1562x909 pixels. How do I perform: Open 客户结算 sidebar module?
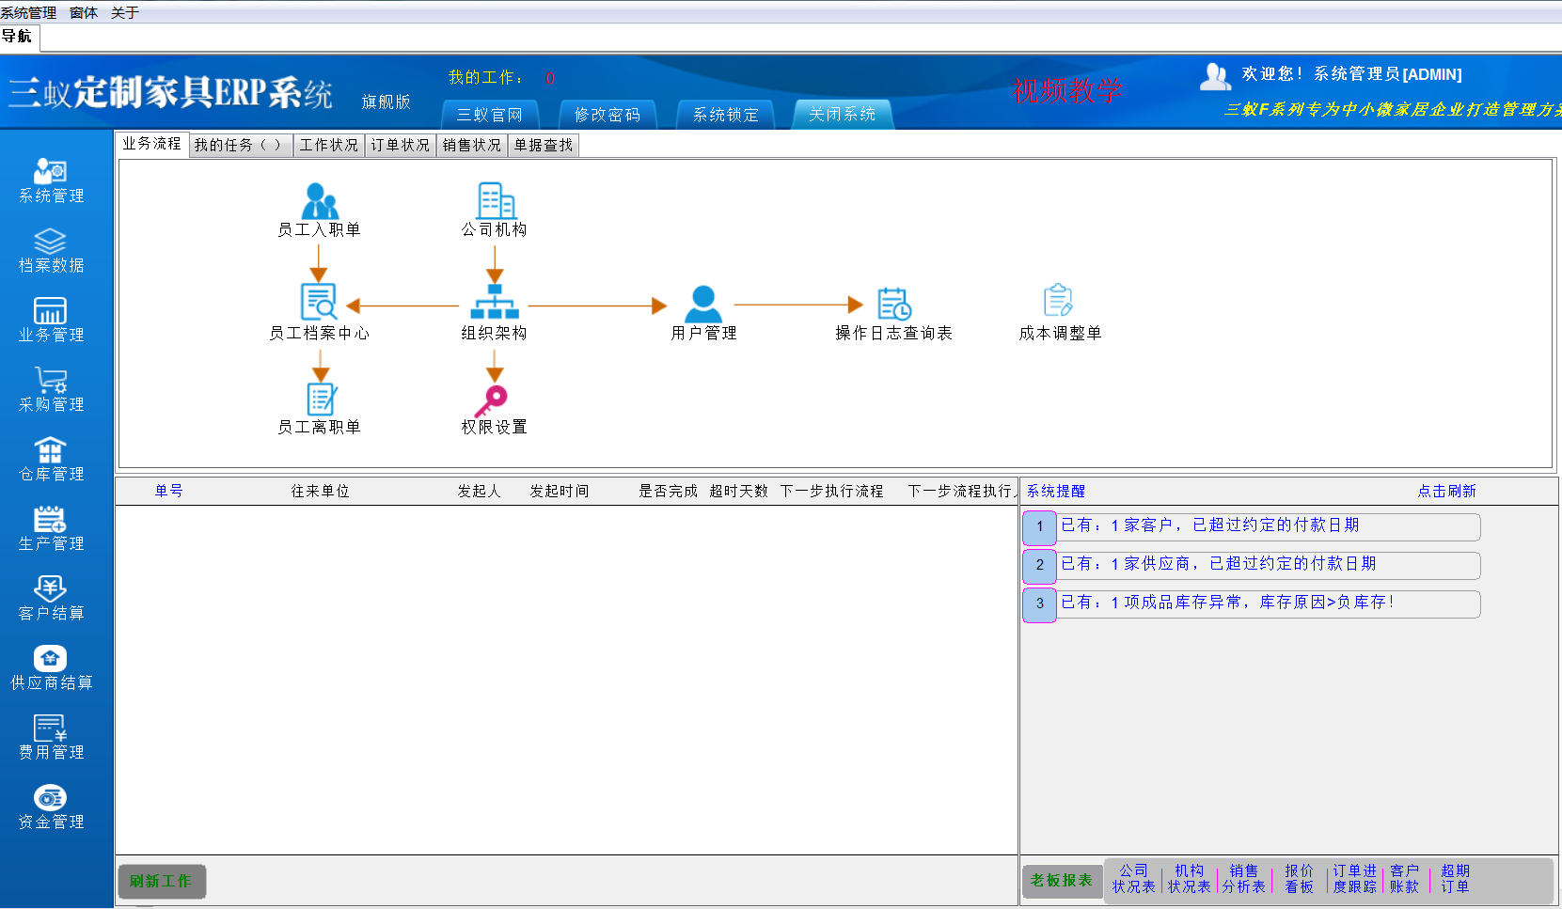pos(51,598)
